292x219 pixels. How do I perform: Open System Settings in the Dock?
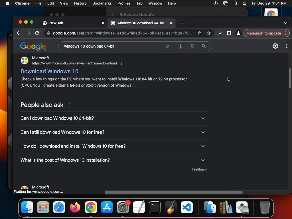pyautogui.click(x=123, y=207)
